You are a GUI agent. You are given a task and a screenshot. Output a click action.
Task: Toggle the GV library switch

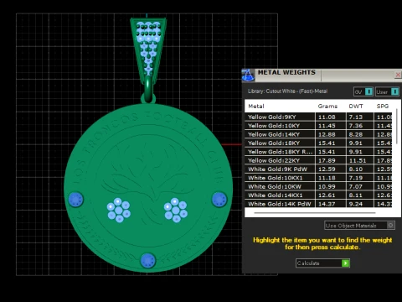363,91
